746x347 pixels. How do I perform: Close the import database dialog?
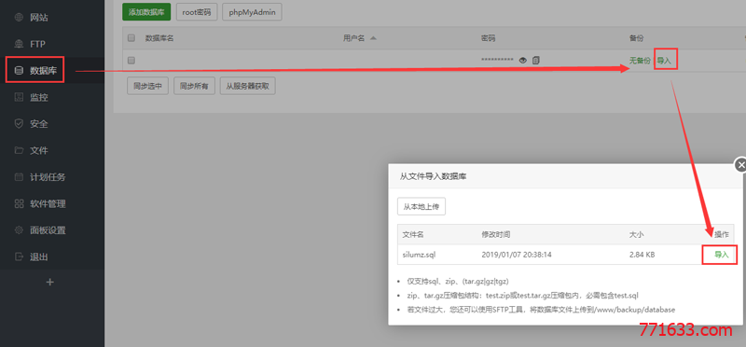point(740,165)
